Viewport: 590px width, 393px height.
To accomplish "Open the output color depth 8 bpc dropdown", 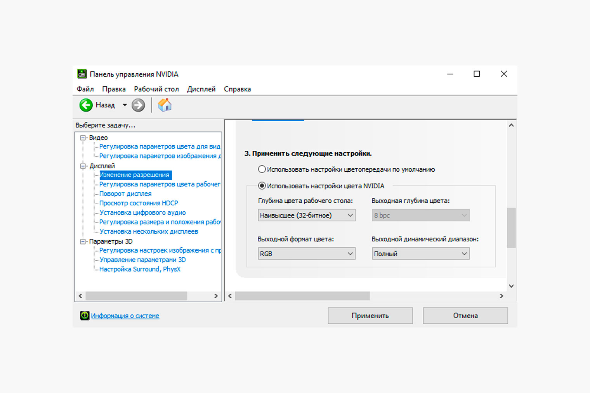I will 421,215.
